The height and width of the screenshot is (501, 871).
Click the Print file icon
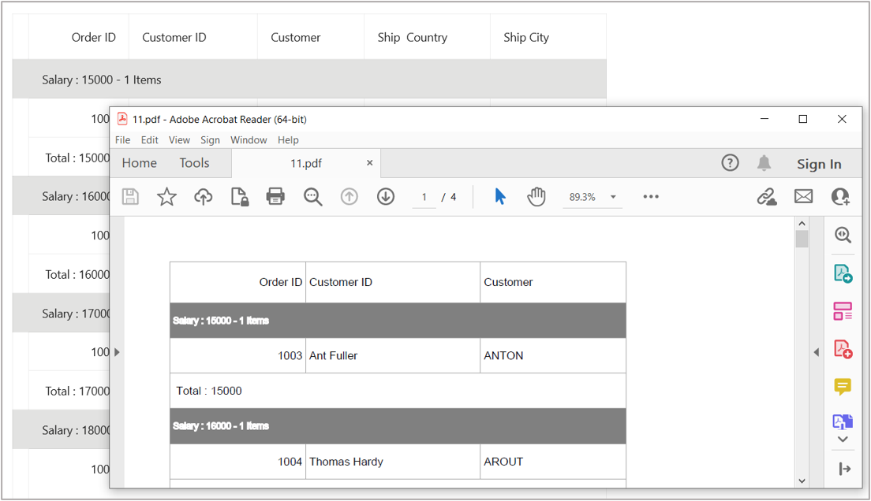click(x=275, y=197)
